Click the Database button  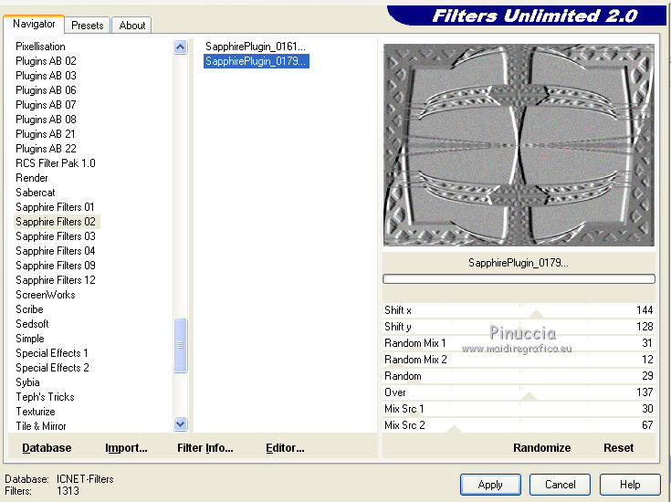click(47, 447)
